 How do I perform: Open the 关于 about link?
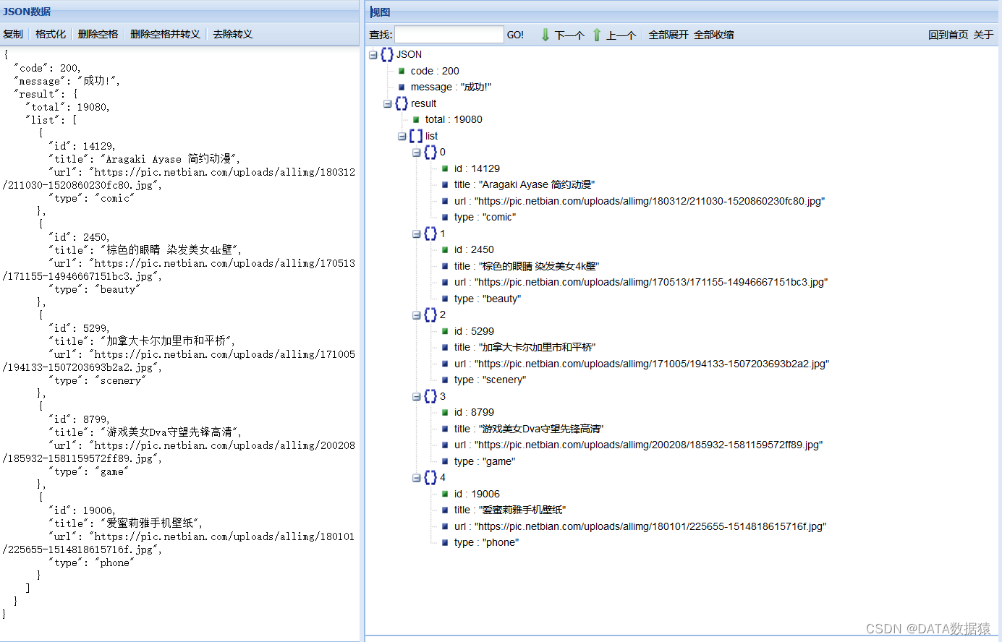pos(984,33)
